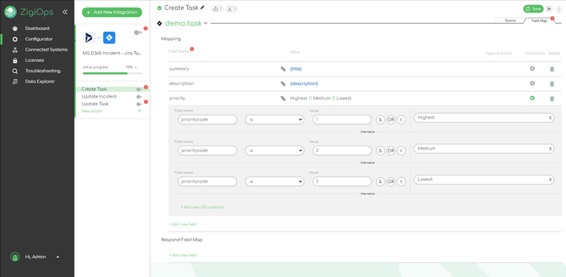The width and height of the screenshot is (566, 277).
Task: Remove the Lowest condition with X button
Action: click(401, 182)
